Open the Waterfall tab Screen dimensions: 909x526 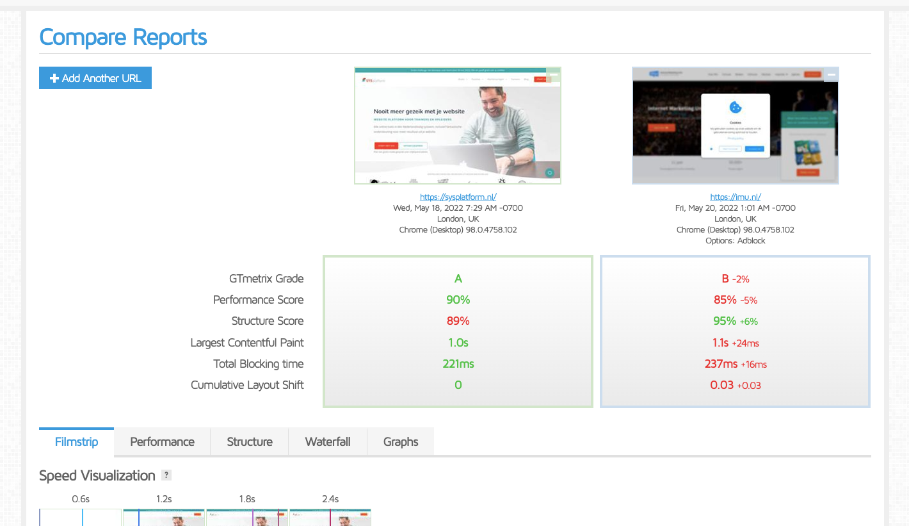coord(328,441)
